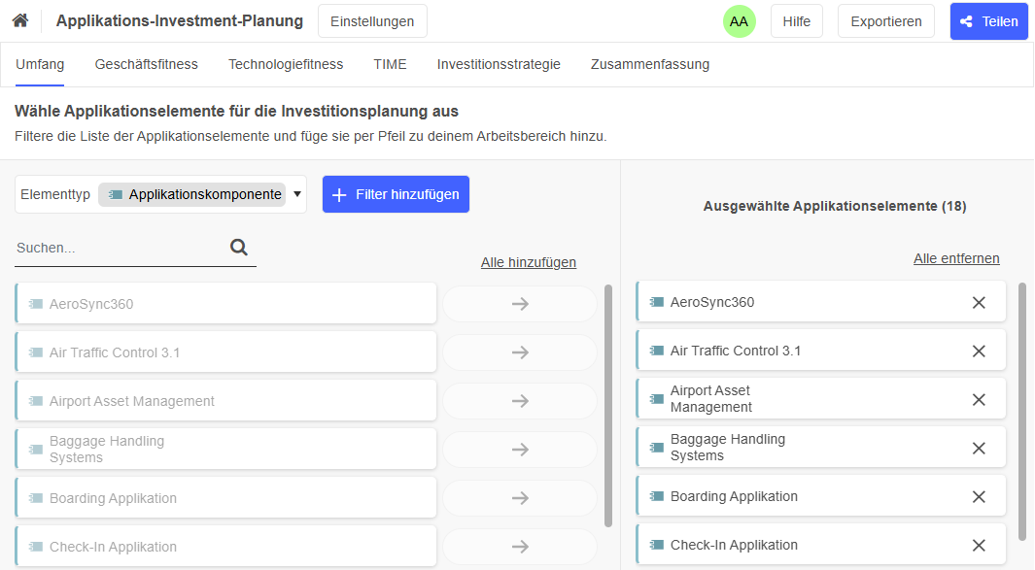
Task: Click the magnifier icon in the search field
Action: click(238, 247)
